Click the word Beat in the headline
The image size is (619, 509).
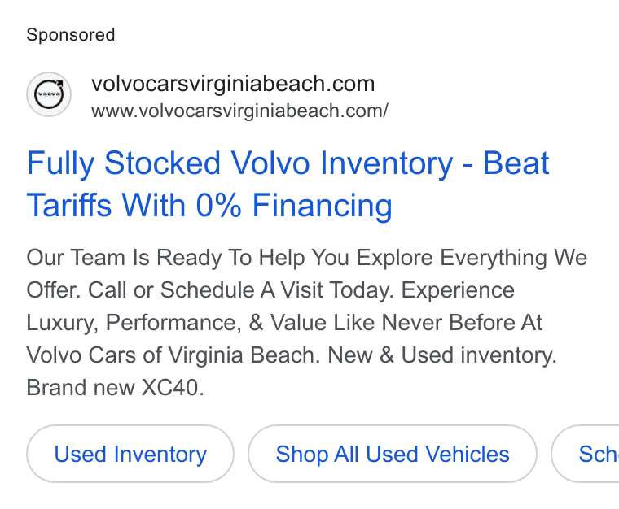coord(516,163)
